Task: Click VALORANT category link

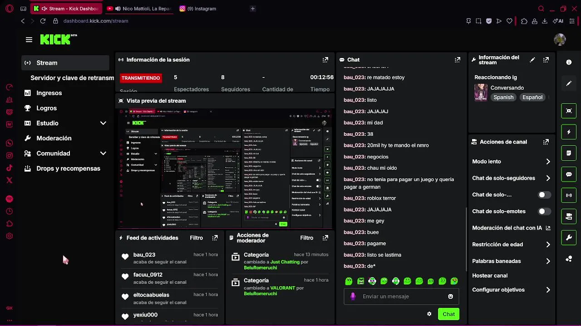Action: point(282,288)
